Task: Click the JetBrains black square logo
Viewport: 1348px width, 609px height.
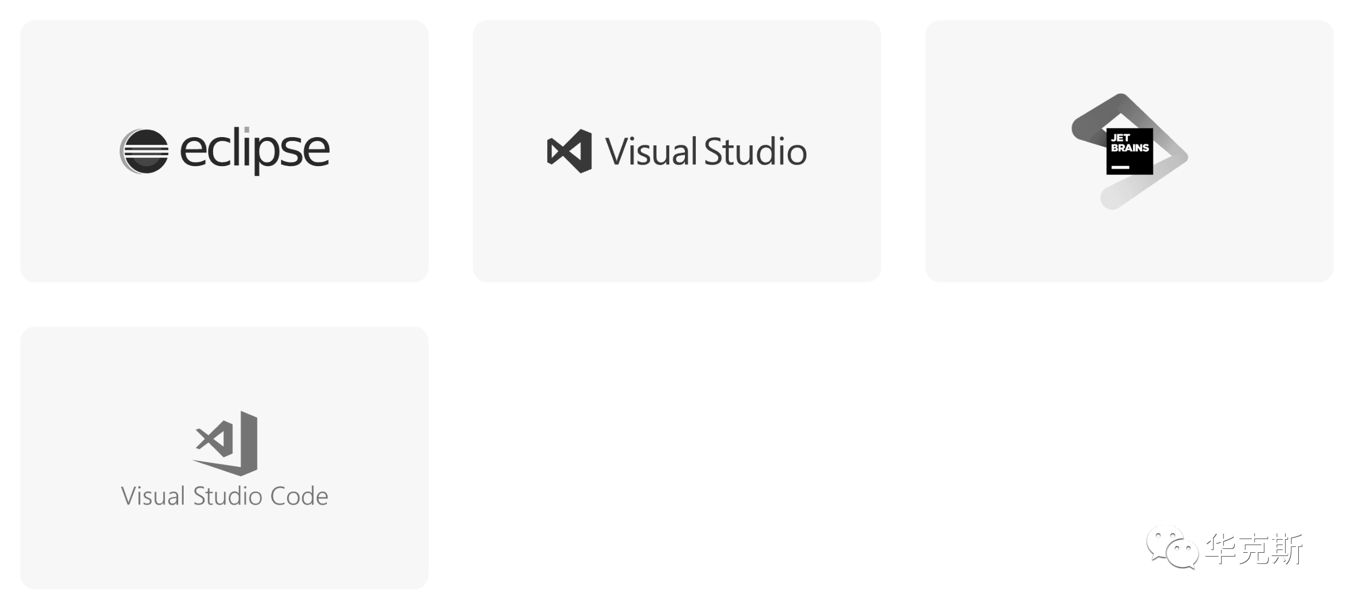Action: click(1129, 151)
